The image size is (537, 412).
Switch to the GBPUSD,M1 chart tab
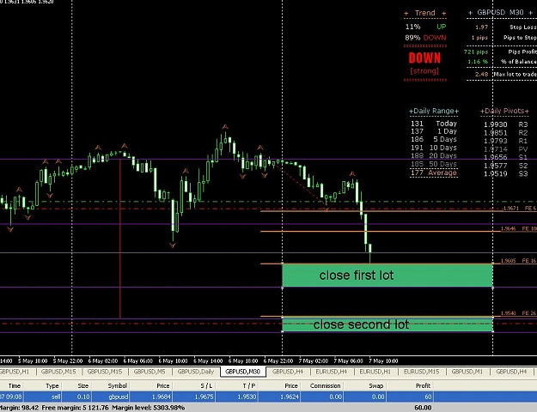click(x=467, y=372)
